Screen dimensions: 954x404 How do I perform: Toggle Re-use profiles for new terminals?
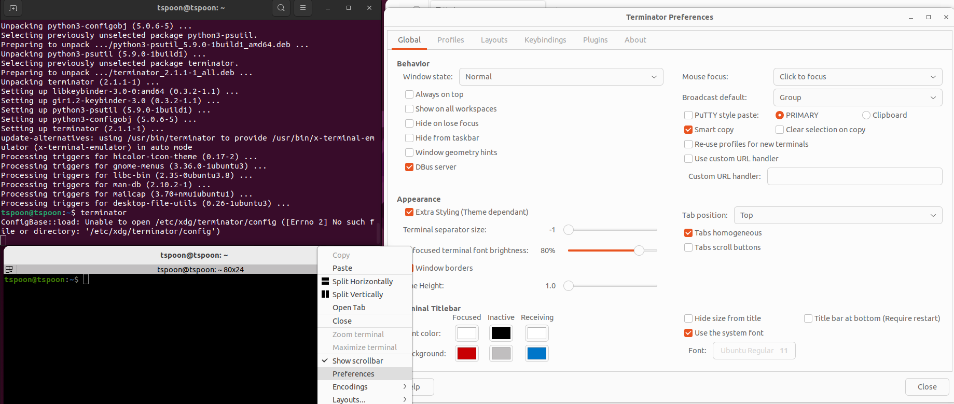[x=688, y=144]
